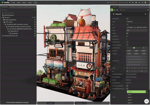Open the Edit menu

pyautogui.click(x=18, y=2)
